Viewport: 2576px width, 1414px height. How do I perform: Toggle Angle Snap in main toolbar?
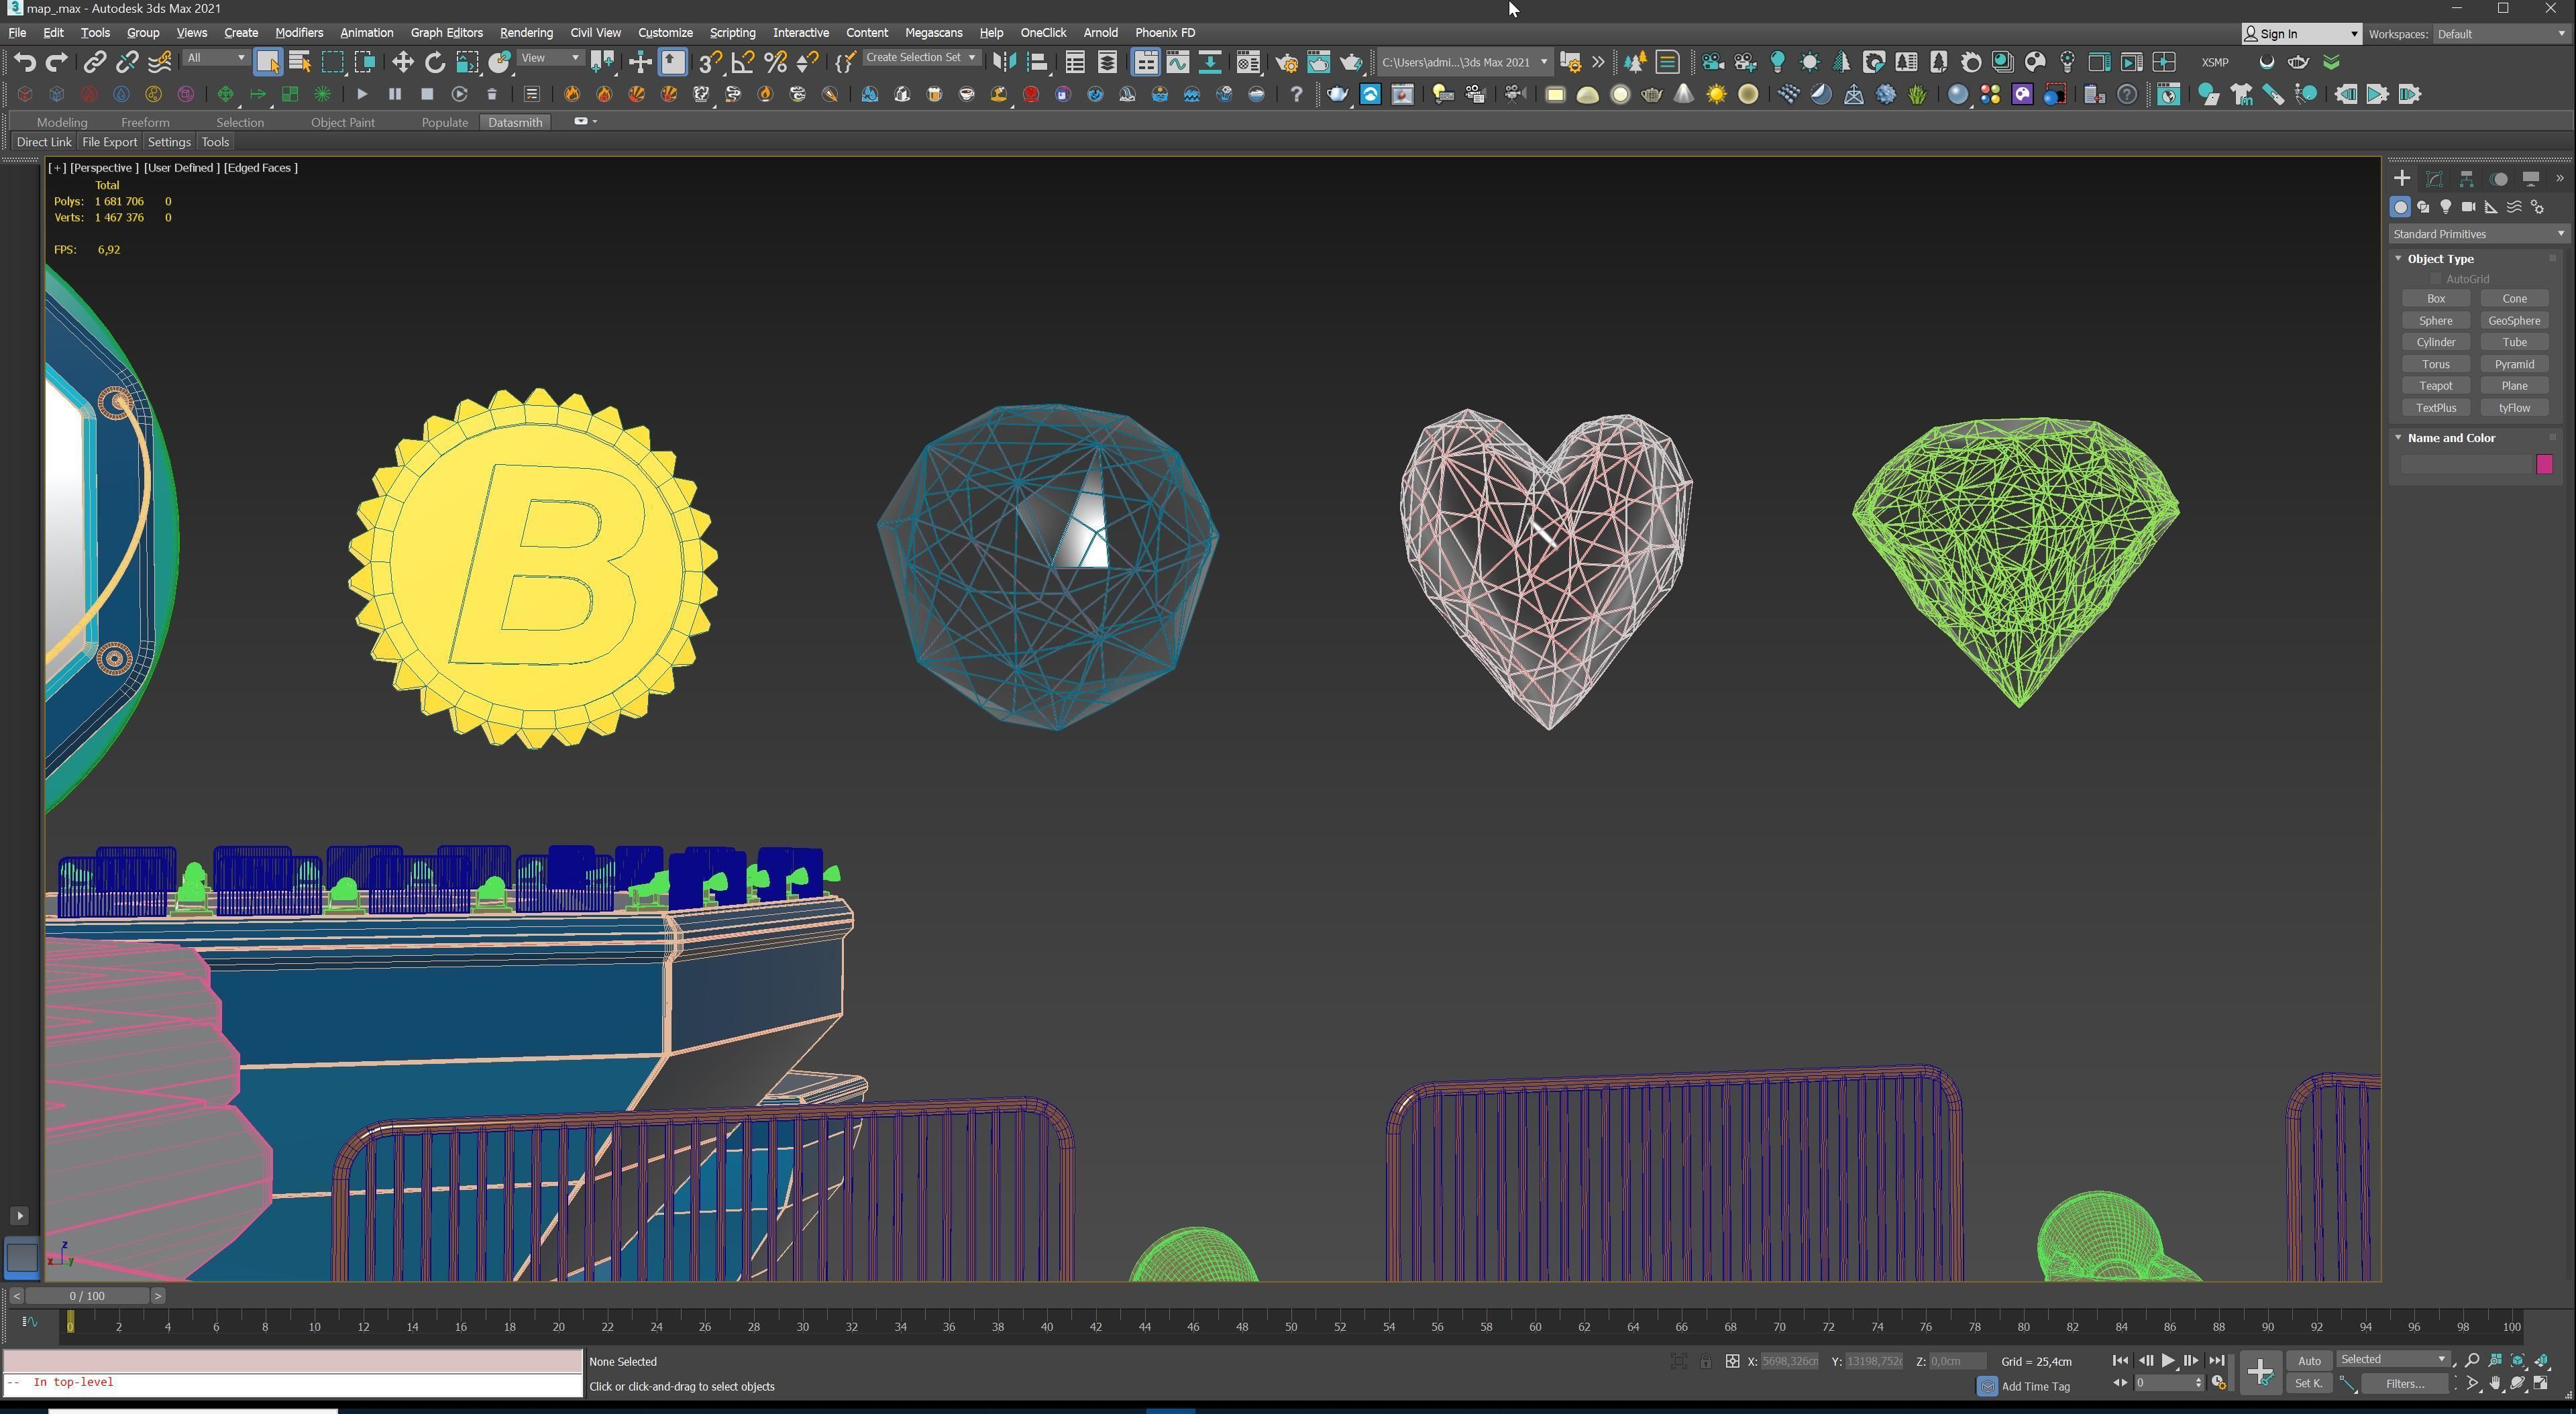743,62
